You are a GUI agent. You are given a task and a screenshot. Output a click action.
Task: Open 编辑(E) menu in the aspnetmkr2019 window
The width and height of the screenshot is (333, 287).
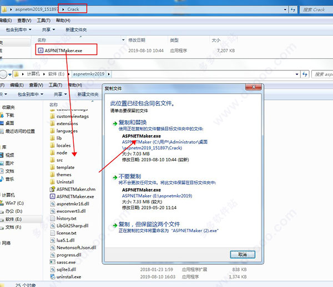(17, 85)
